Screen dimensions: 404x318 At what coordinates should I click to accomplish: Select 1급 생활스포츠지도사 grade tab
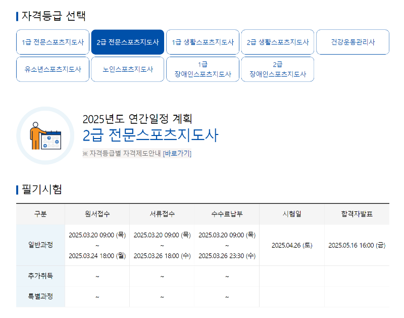coord(203,42)
